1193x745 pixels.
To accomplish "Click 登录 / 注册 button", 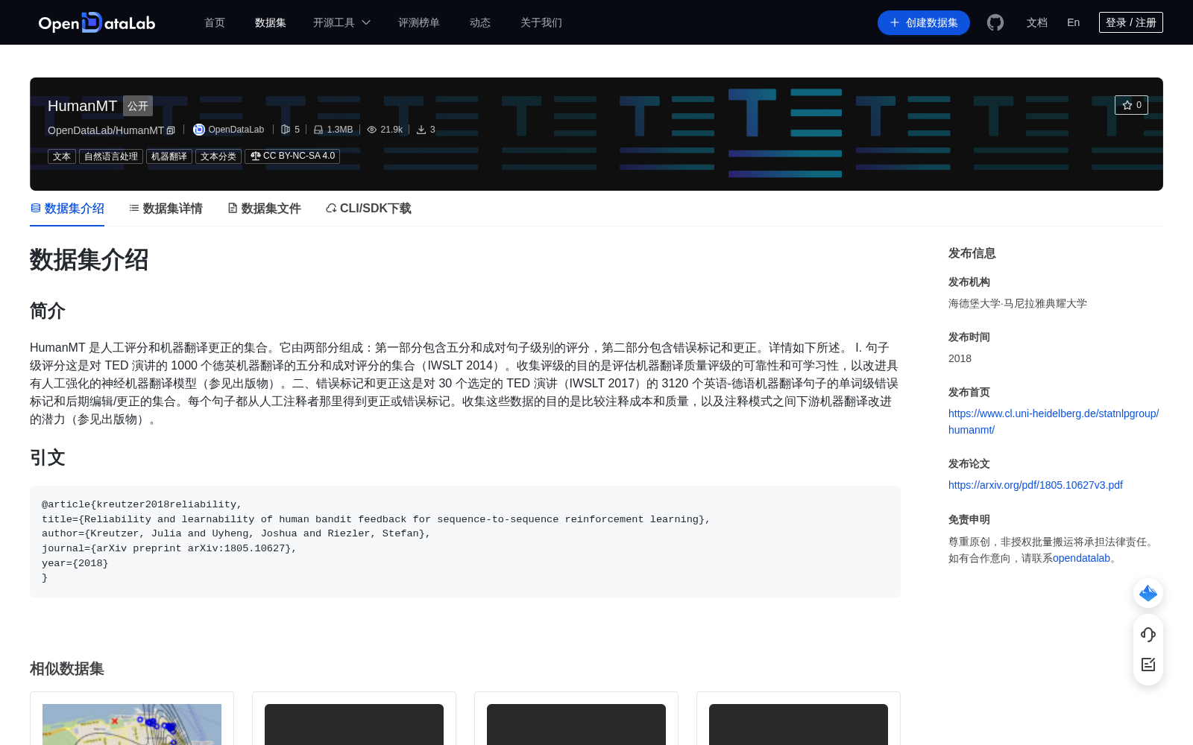I will [1131, 22].
